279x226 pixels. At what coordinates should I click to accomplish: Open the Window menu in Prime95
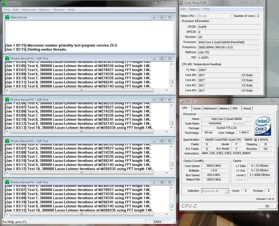[x=59, y=10]
